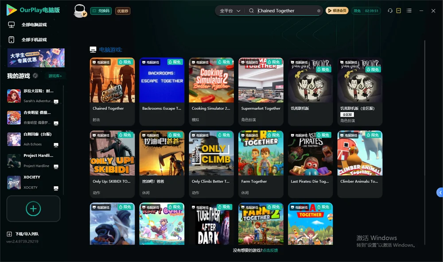
Task: Click the PC icon on Sarah's Adventure row
Action: pos(56,102)
